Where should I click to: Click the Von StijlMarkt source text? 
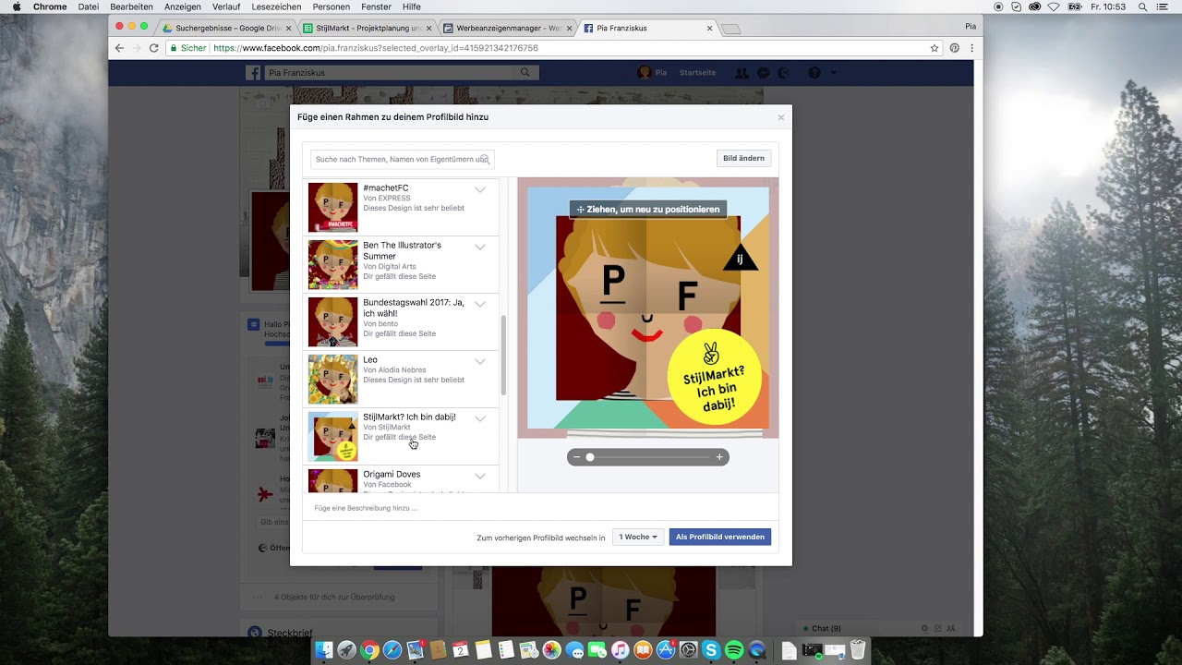[x=387, y=428]
